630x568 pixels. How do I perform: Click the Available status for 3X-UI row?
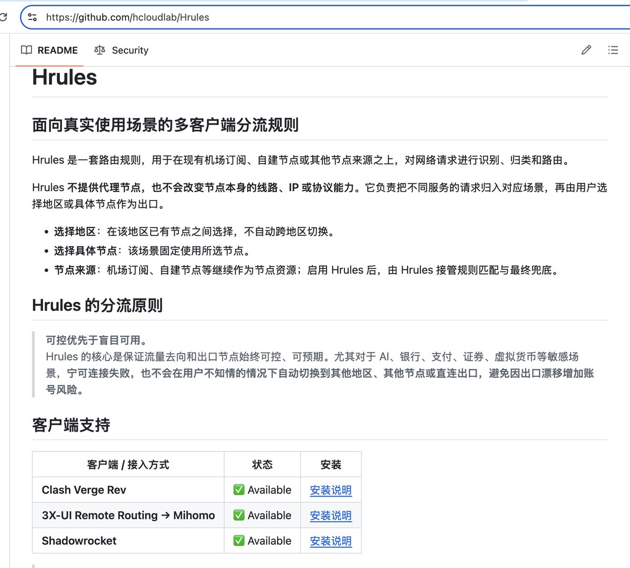[262, 516]
